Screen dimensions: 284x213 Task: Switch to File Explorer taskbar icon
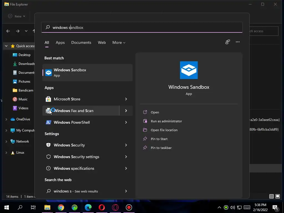pyautogui.click(x=47, y=207)
